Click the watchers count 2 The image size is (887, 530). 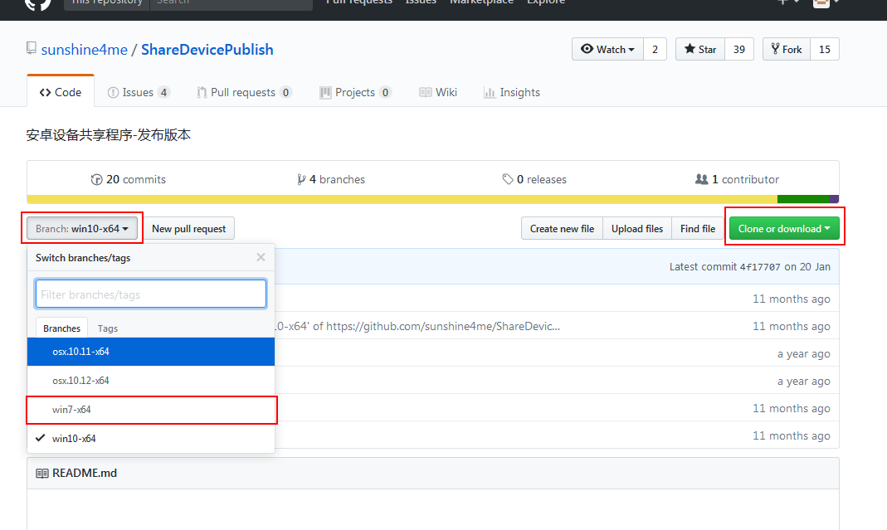click(x=655, y=49)
